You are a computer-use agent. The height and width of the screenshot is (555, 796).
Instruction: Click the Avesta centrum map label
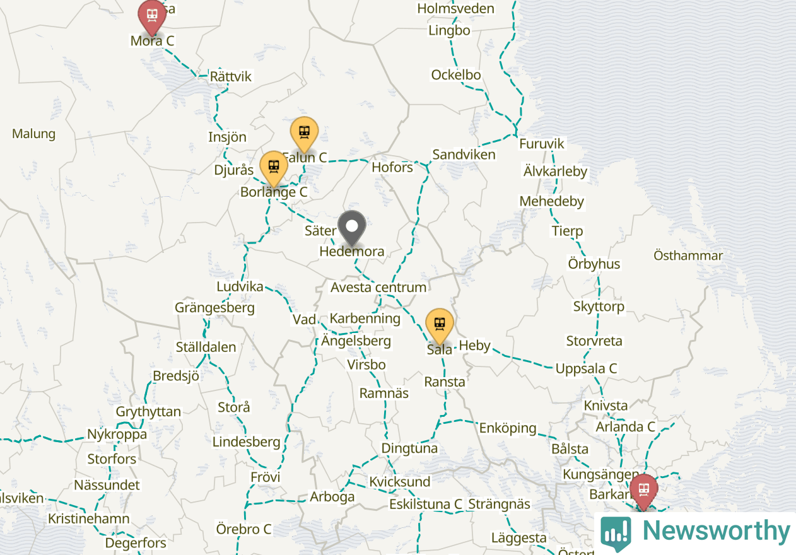click(x=378, y=287)
